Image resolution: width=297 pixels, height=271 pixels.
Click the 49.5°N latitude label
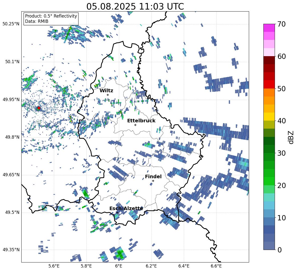click(13, 212)
